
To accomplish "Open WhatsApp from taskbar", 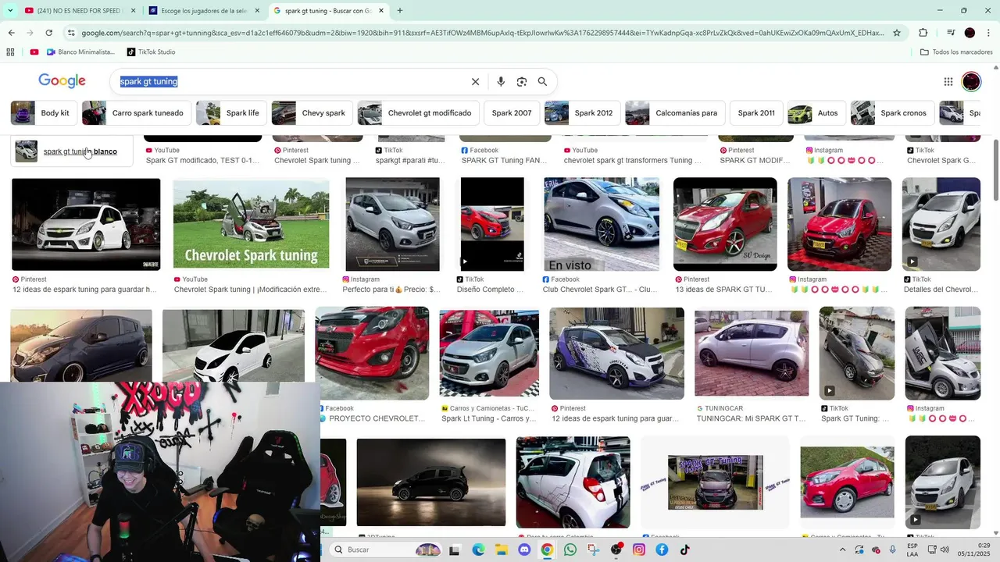I will pos(570,550).
